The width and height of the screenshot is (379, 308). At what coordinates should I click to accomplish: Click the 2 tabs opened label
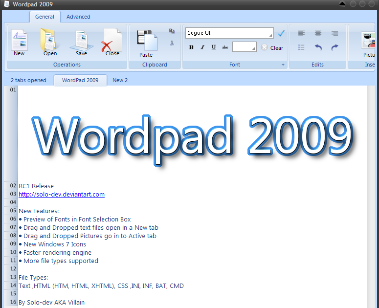(x=28, y=80)
